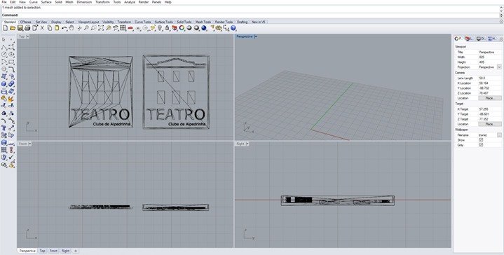Open the Layers tab in the right panel

(x=469, y=39)
